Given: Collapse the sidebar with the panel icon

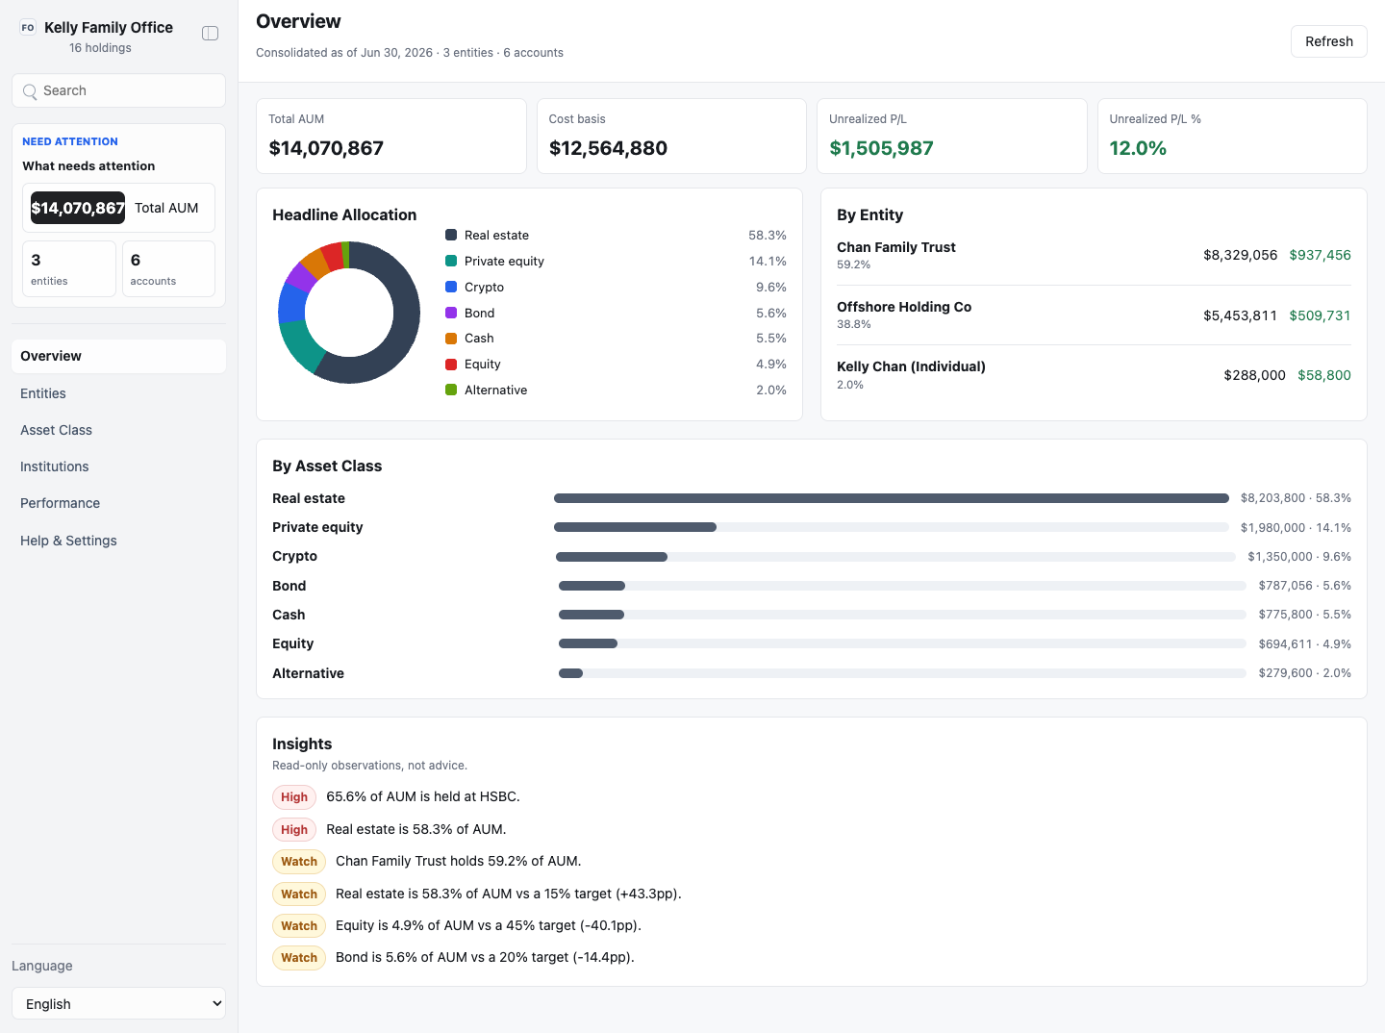Looking at the screenshot, I should click(x=210, y=34).
